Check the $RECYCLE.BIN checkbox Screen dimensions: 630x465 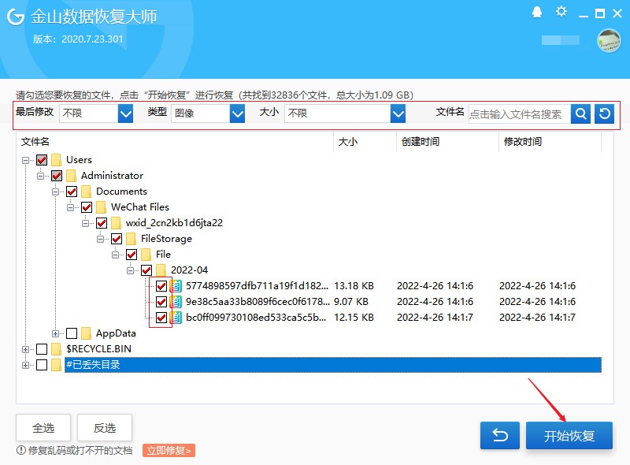coord(40,349)
